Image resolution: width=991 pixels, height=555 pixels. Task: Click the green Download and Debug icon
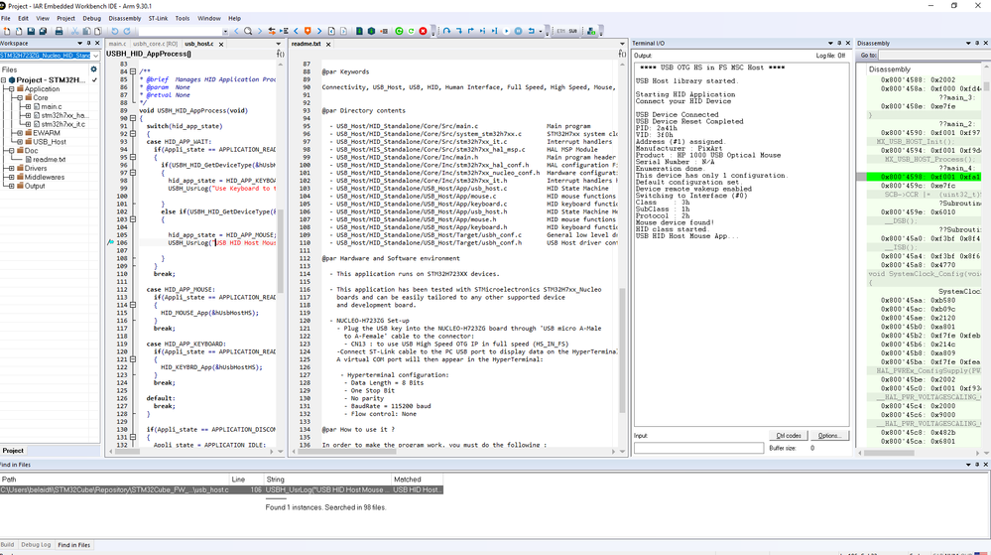(x=399, y=31)
